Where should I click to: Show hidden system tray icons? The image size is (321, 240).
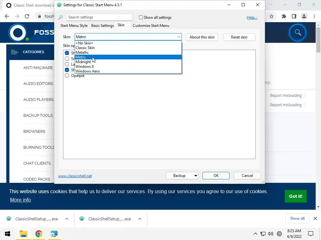[255, 234]
